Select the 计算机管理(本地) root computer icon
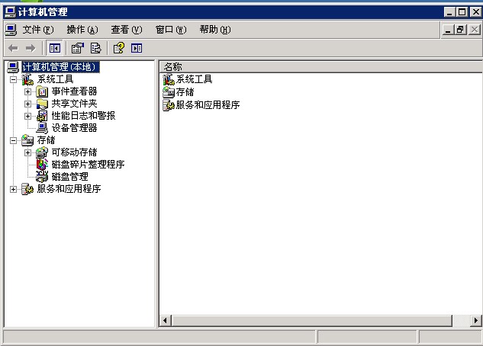 click(x=13, y=67)
